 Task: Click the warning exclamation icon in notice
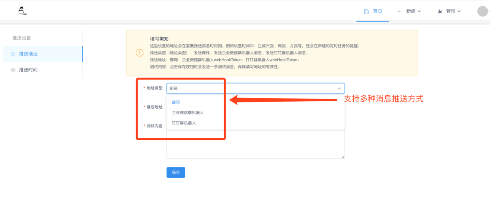point(139,53)
